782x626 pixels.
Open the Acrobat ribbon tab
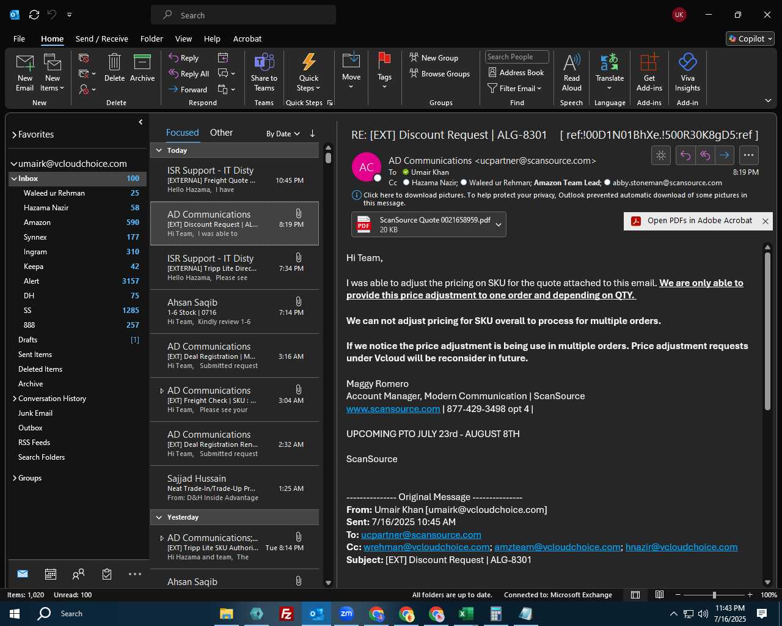(x=247, y=39)
